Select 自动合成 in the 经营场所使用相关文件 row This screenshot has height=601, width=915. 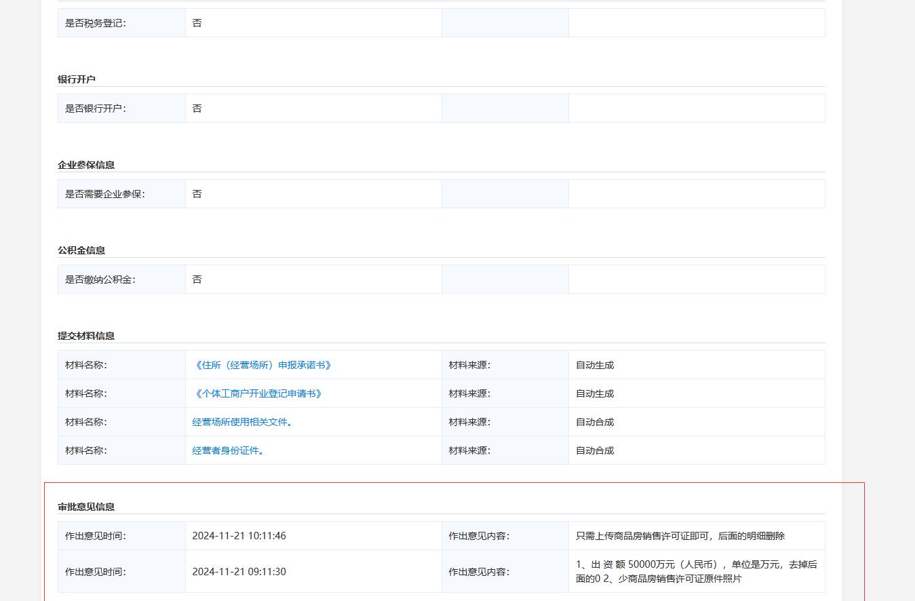coord(595,422)
